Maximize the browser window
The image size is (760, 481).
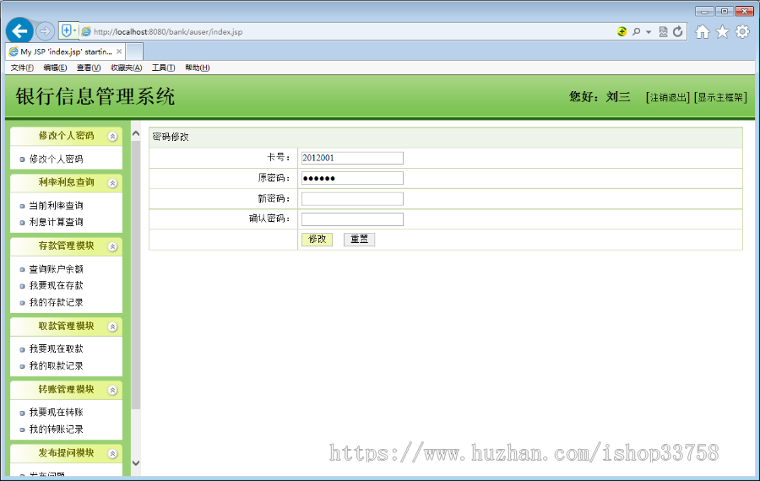[x=725, y=11]
